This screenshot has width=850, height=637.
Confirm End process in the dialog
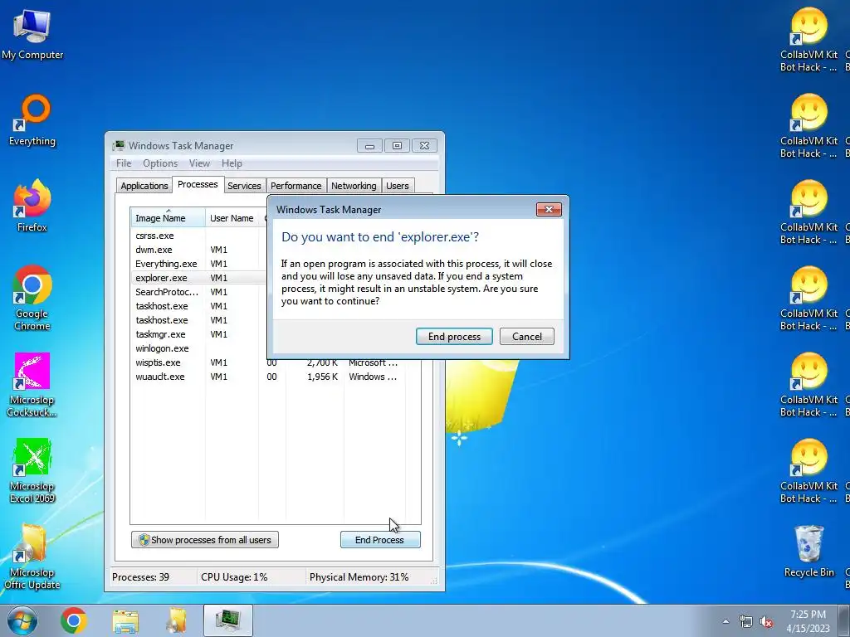coord(454,337)
